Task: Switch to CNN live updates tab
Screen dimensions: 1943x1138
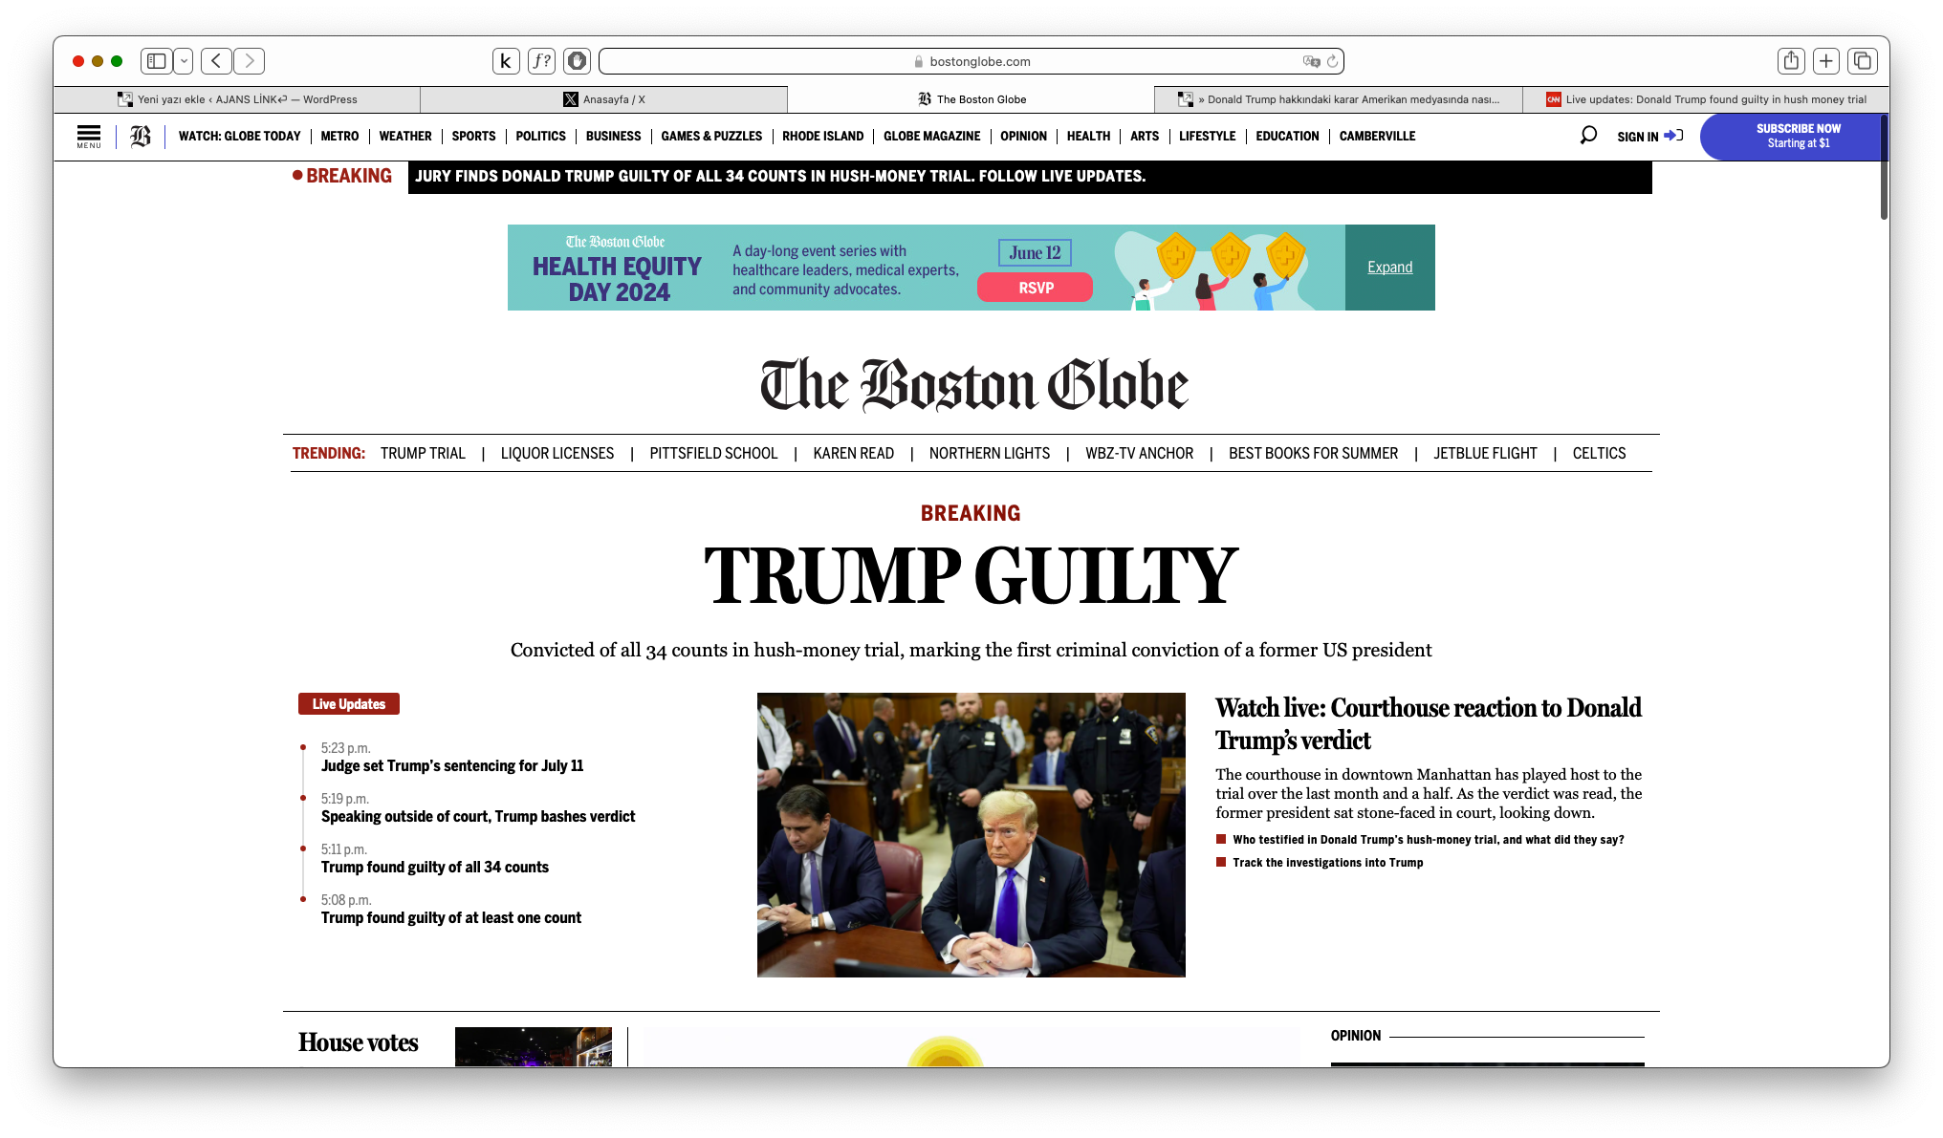Action: coord(1706,99)
